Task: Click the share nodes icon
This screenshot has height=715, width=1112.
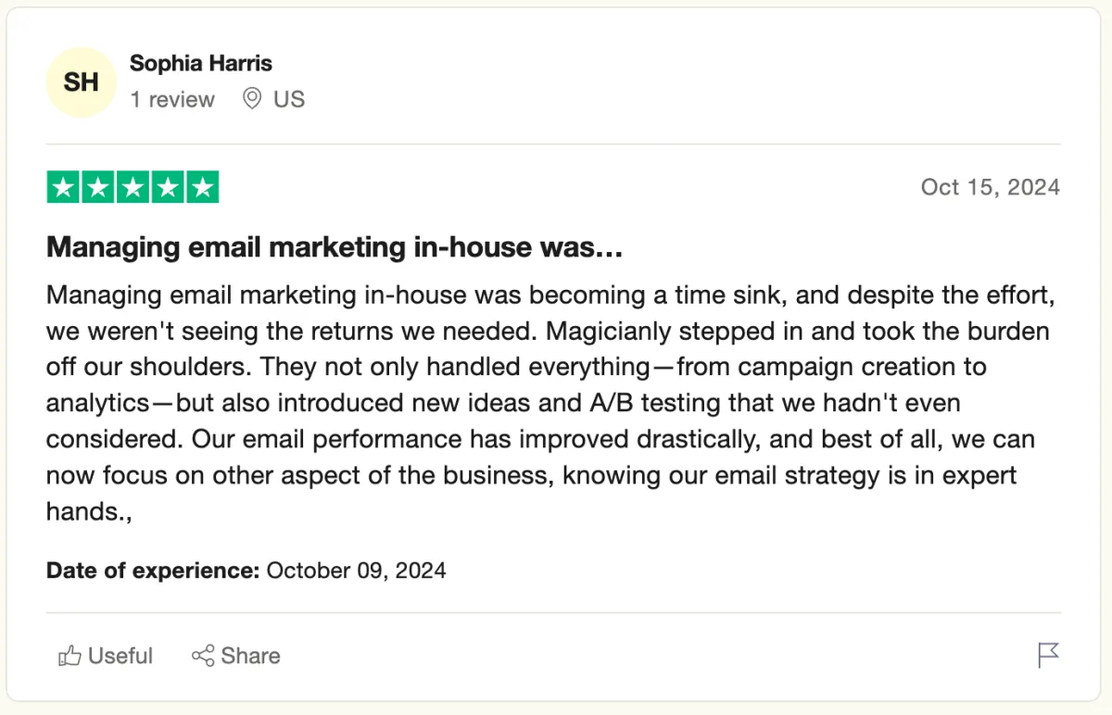Action: (x=203, y=656)
